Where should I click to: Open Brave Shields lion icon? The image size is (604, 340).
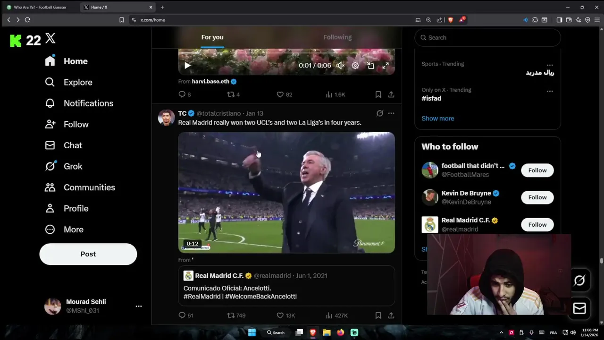[451, 20]
